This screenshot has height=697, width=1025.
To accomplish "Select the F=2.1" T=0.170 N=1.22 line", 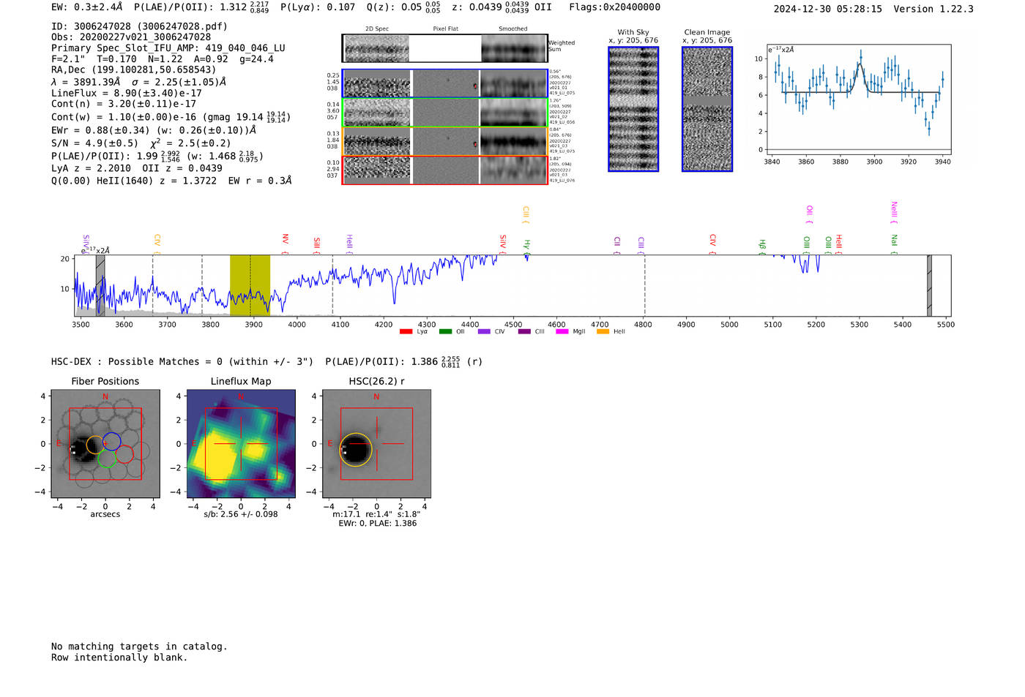I will (163, 59).
